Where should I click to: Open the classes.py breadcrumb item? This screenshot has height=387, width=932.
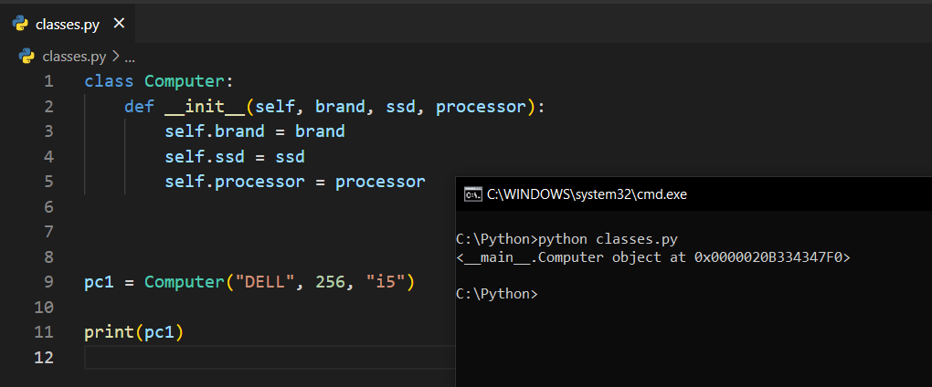74,57
